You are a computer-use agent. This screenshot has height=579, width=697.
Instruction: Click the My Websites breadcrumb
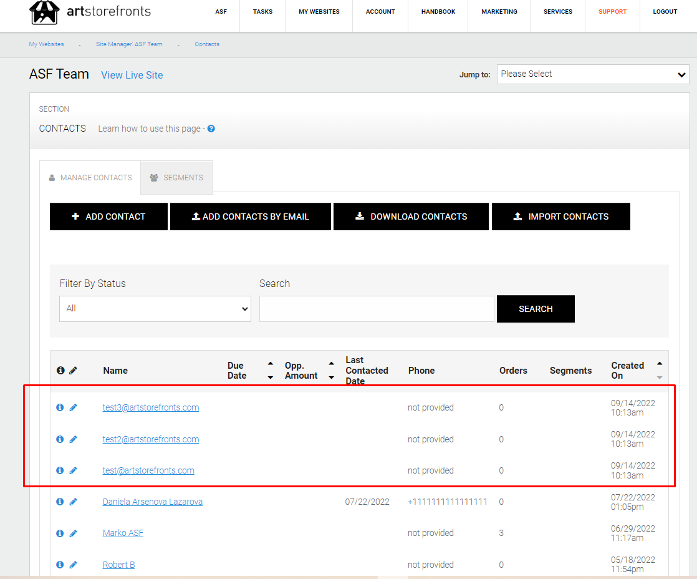coord(46,44)
